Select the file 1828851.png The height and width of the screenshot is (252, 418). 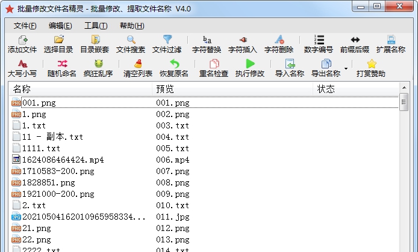pyautogui.click(x=205, y=182)
